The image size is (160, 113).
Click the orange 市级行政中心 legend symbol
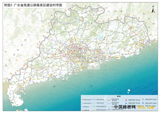click(x=83, y=99)
